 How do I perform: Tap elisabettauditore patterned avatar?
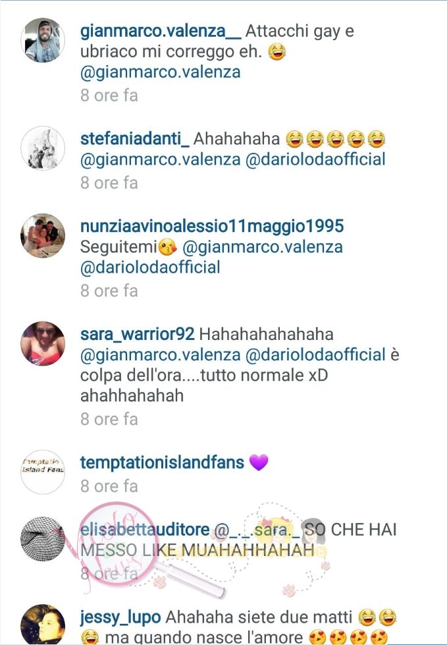[43, 539]
